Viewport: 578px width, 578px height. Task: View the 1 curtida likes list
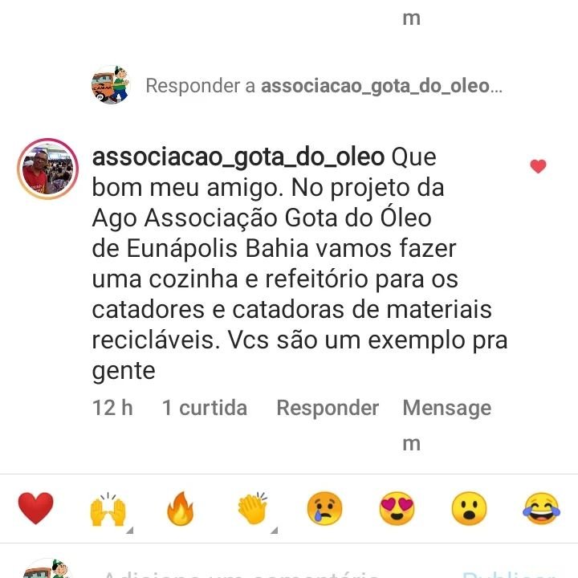(x=205, y=408)
